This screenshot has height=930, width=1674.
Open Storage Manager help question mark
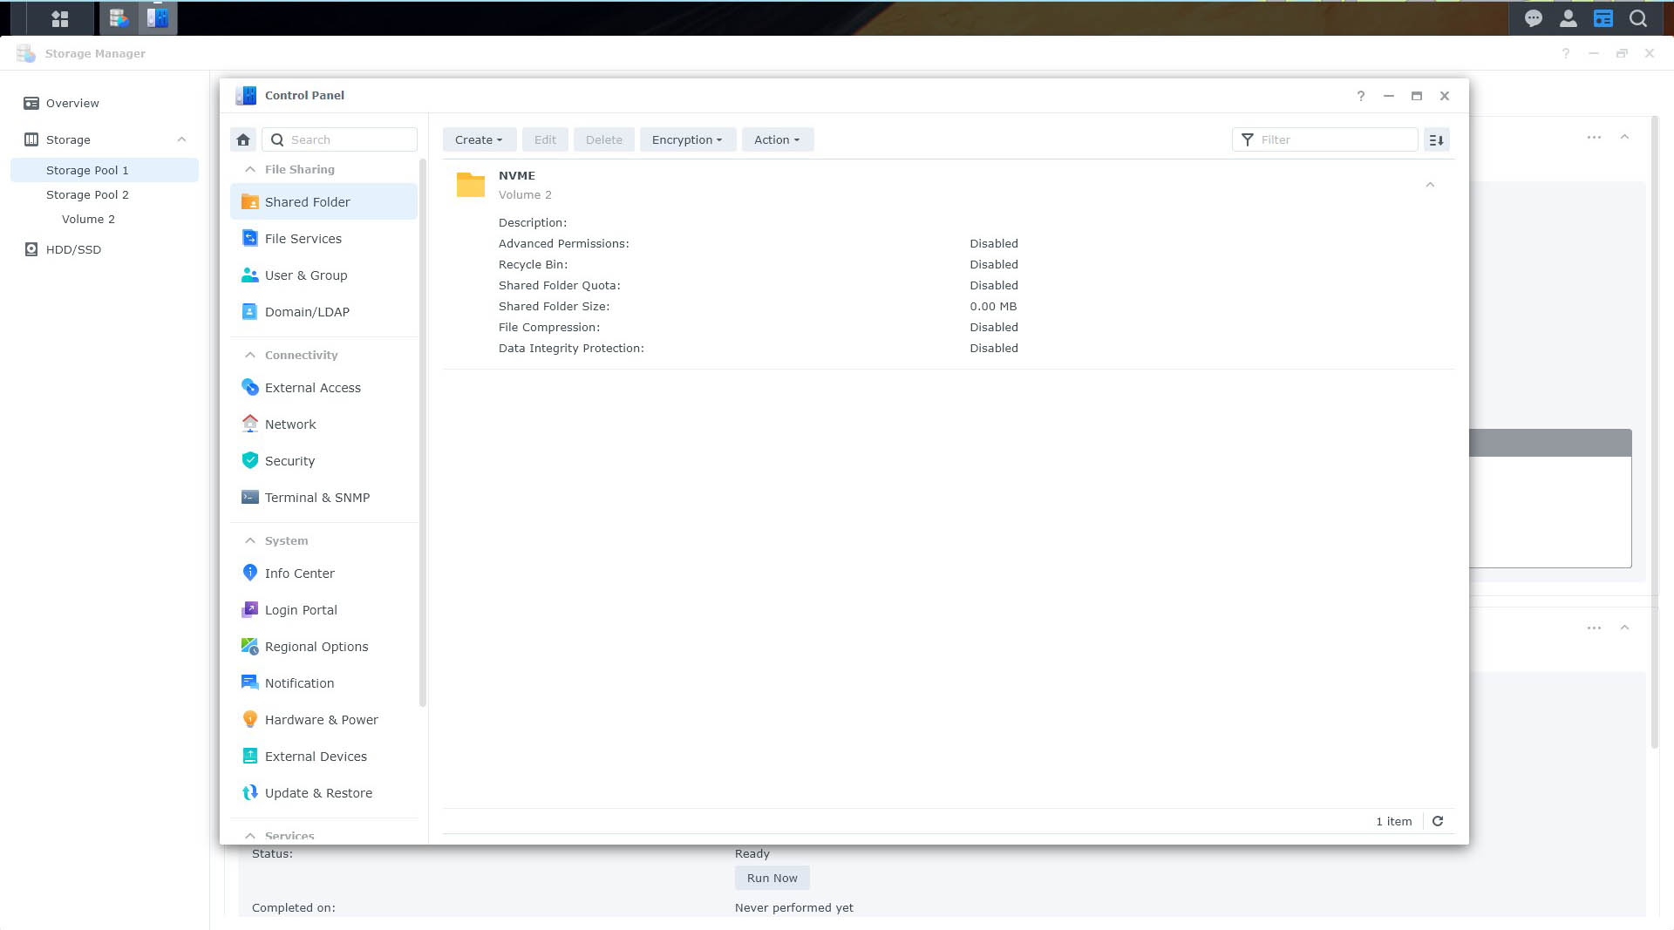click(1566, 53)
